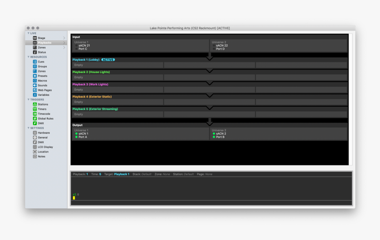This screenshot has width=380, height=240.
Task: Click the sACN 2 output indicator
Action: click(214, 134)
